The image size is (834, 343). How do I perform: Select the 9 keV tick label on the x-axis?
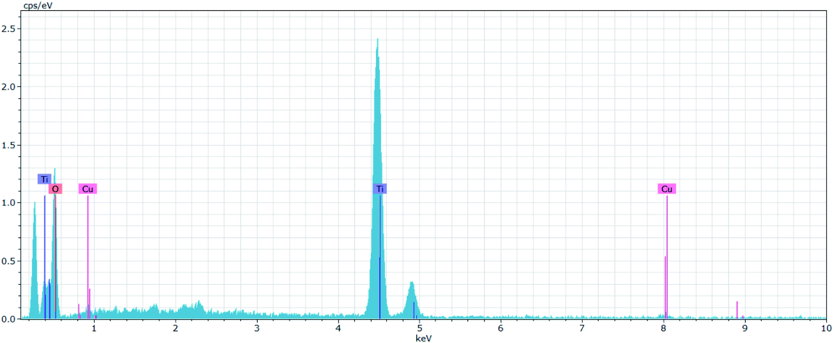pyautogui.click(x=745, y=328)
